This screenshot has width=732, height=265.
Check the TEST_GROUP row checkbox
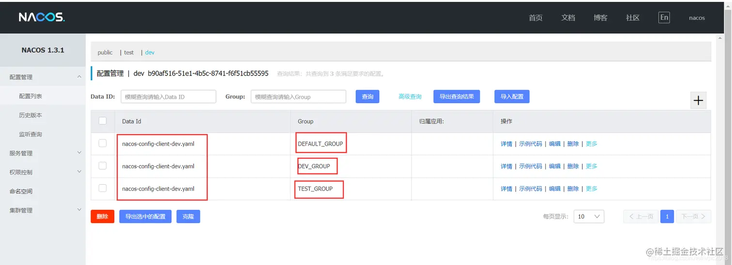(103, 188)
